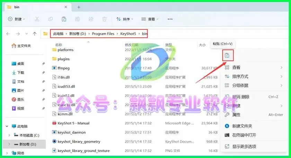Image resolution: width=291 pixels, height=158 pixels.
Task: Select the keyshot_daemon file
Action: [x=69, y=132]
